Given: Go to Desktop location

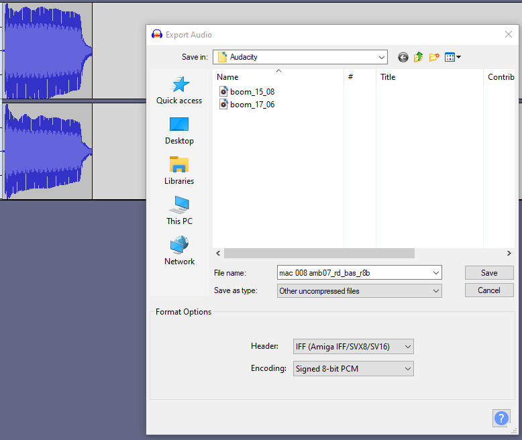Looking at the screenshot, I should [179, 131].
